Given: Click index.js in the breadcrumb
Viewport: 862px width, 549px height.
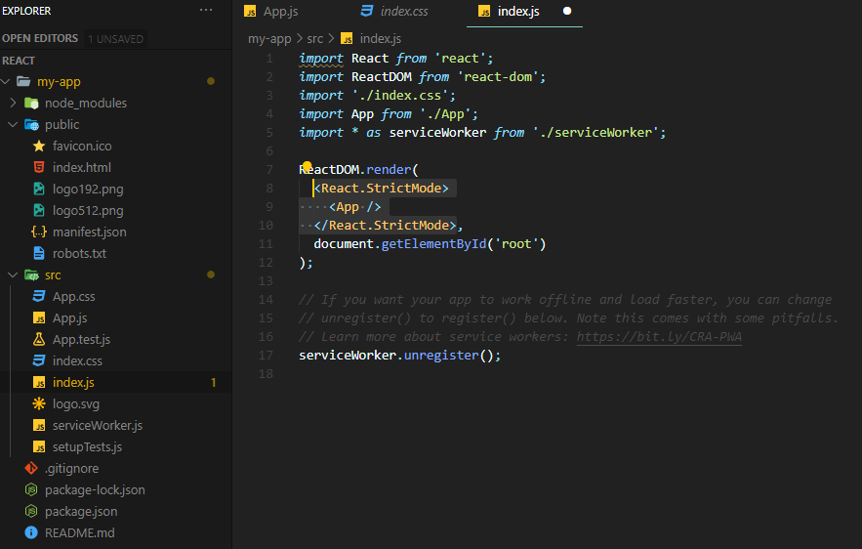Looking at the screenshot, I should pyautogui.click(x=381, y=38).
